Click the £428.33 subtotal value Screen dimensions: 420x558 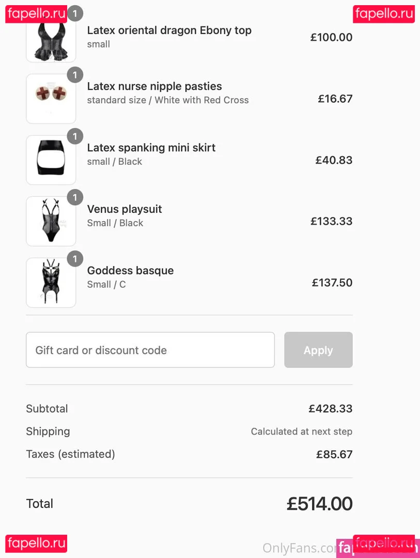(330, 409)
